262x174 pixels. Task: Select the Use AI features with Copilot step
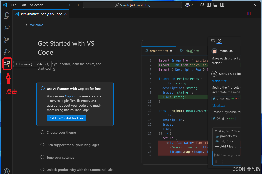tap(75, 104)
